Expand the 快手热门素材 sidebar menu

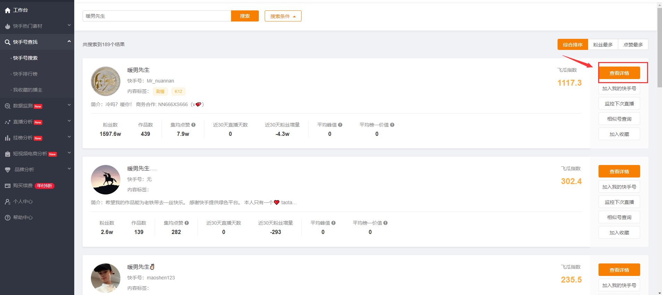(69, 25)
